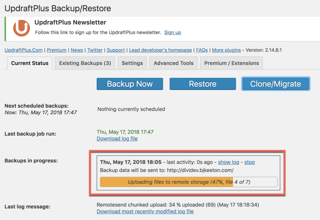
Task: Click the UpdraftPlus orange logo icon
Action: click(x=21, y=28)
